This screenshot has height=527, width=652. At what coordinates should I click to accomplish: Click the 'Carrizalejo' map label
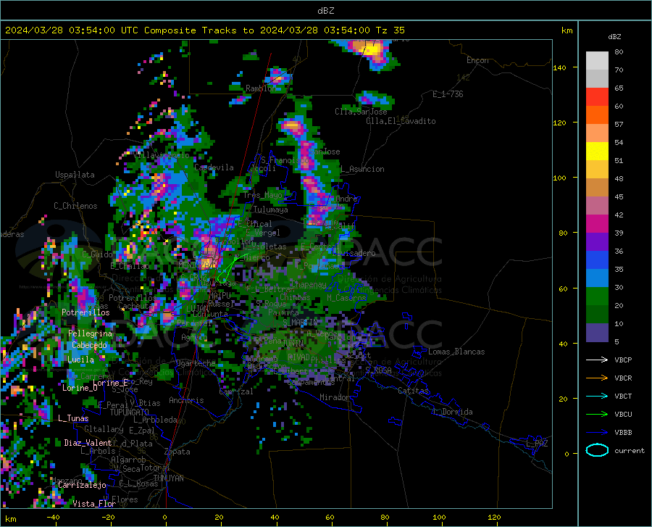pos(82,485)
